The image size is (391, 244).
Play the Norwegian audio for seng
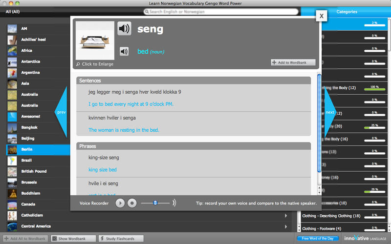[x=124, y=29]
